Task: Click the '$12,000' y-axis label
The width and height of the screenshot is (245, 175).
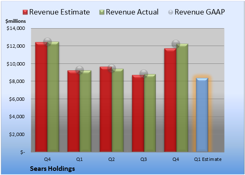Action: 16,46
